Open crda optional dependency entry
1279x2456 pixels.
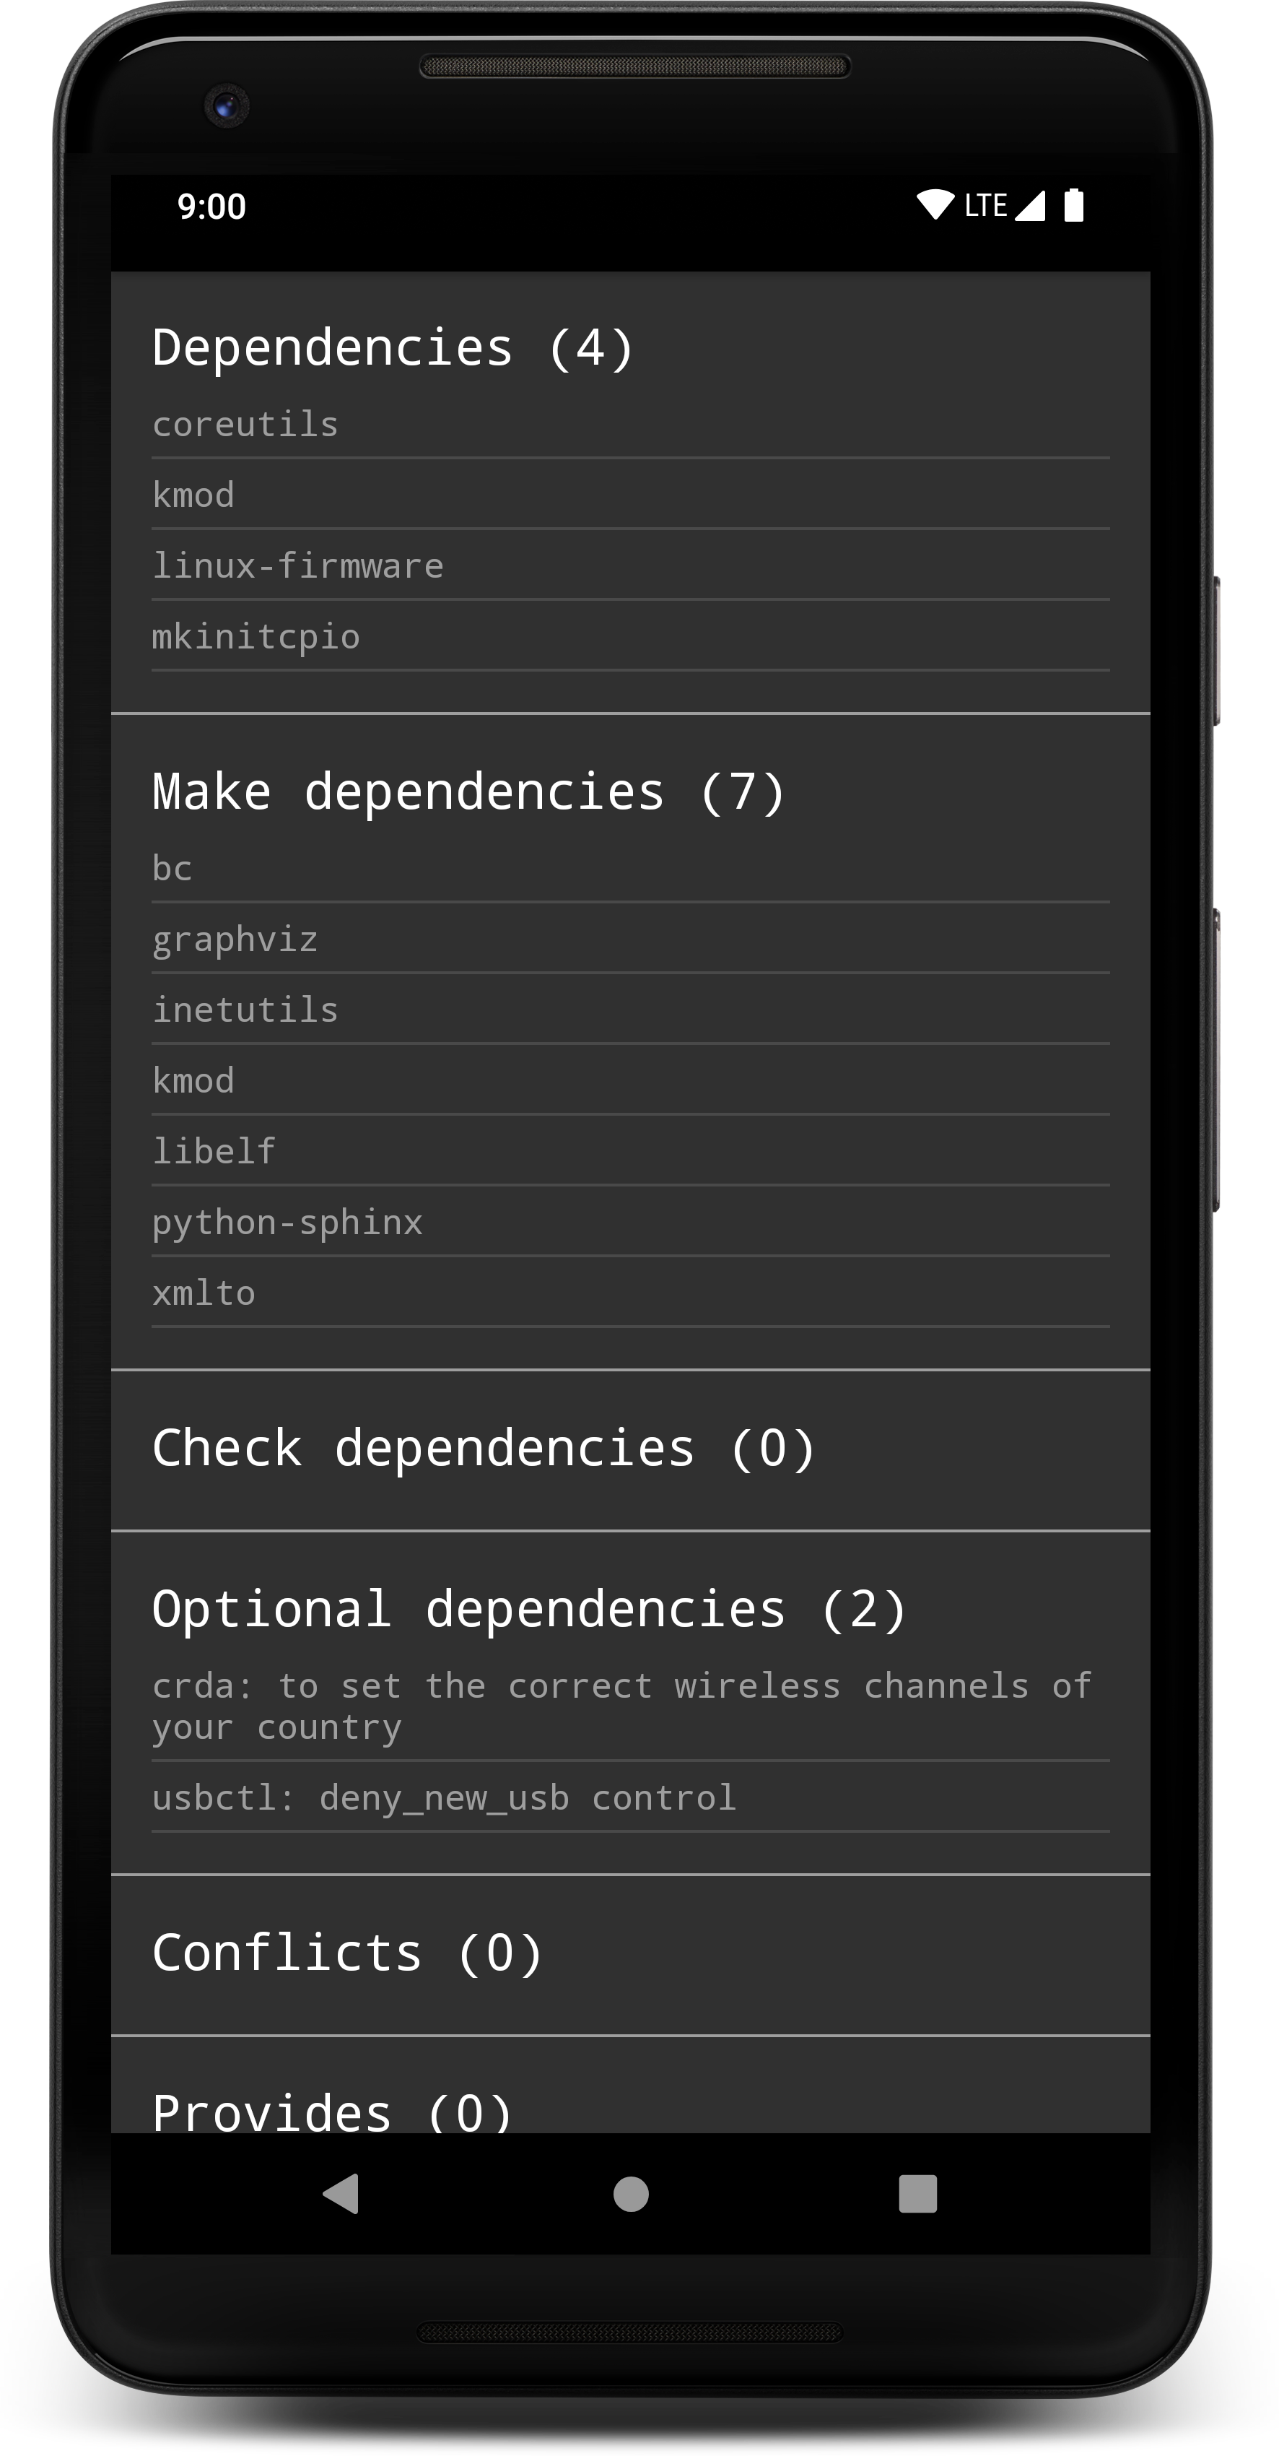point(630,1706)
